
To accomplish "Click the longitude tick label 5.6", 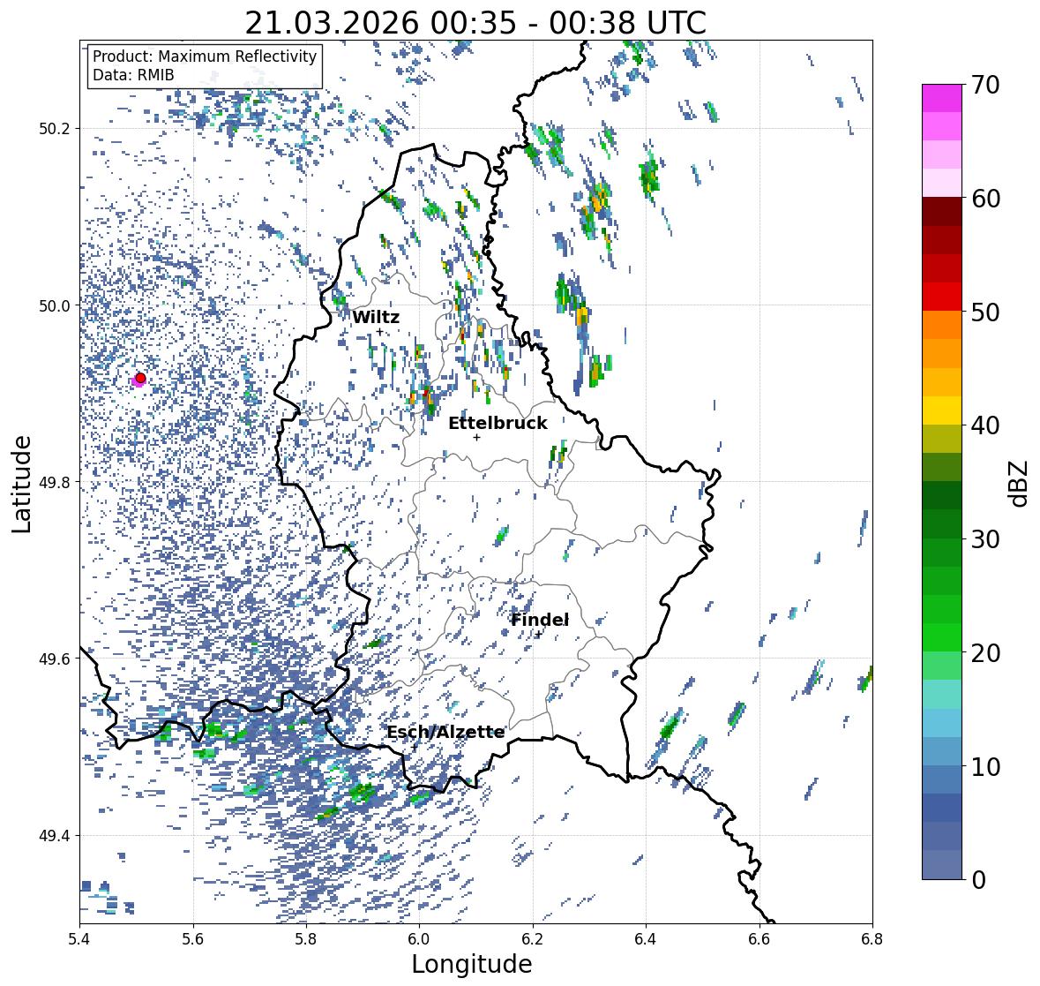I will 193,939.
